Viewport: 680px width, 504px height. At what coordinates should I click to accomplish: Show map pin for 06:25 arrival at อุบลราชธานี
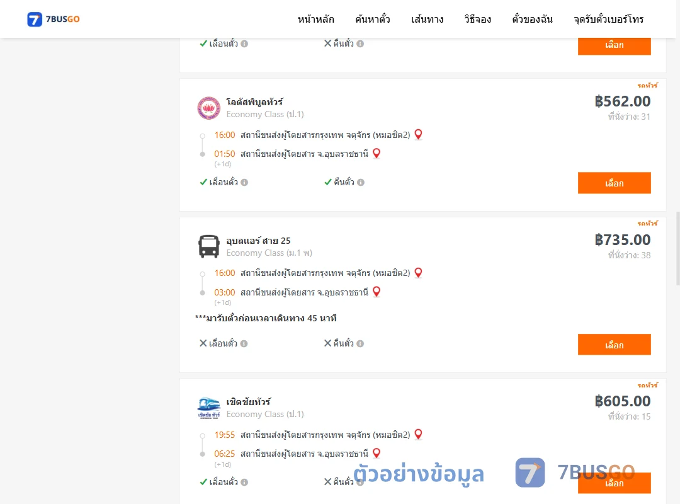pyautogui.click(x=377, y=453)
